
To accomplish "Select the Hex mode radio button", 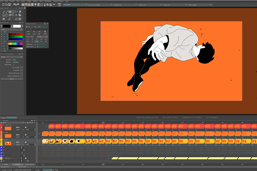I will tap(2, 51).
